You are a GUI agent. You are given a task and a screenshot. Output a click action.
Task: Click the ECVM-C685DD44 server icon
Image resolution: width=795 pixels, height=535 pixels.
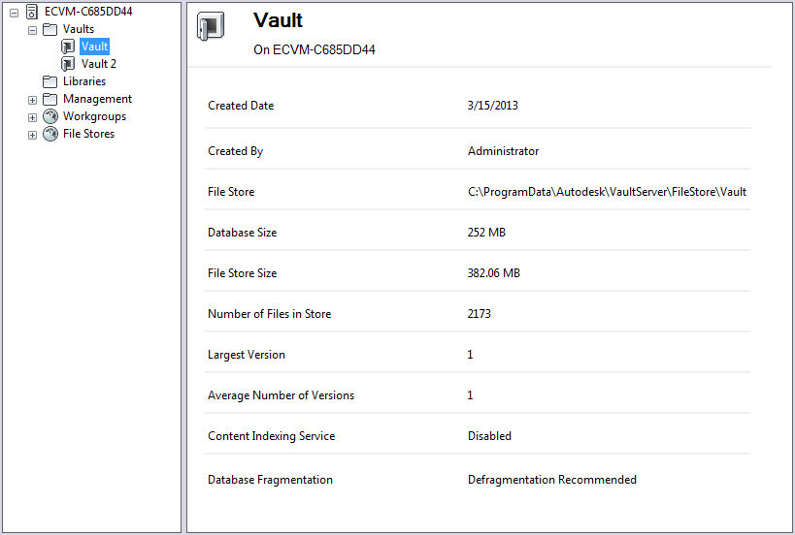coord(31,12)
